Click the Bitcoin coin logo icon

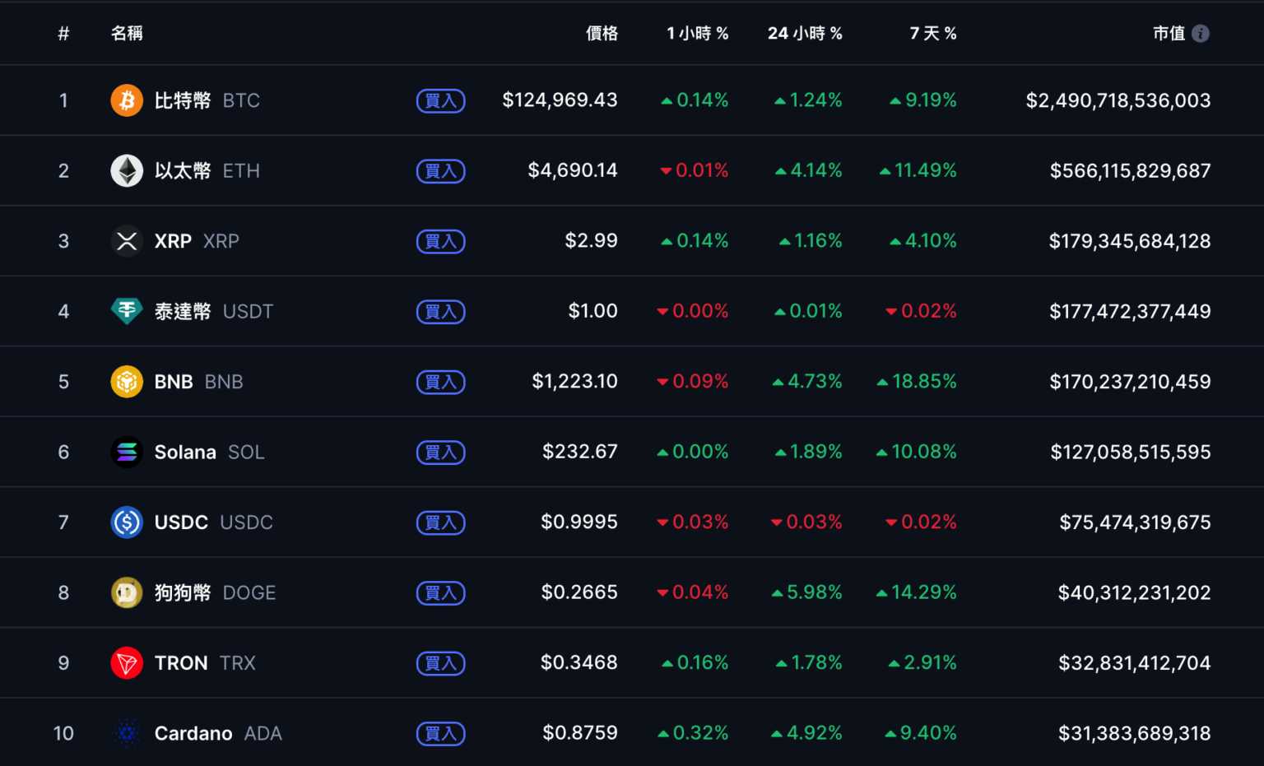pos(127,100)
